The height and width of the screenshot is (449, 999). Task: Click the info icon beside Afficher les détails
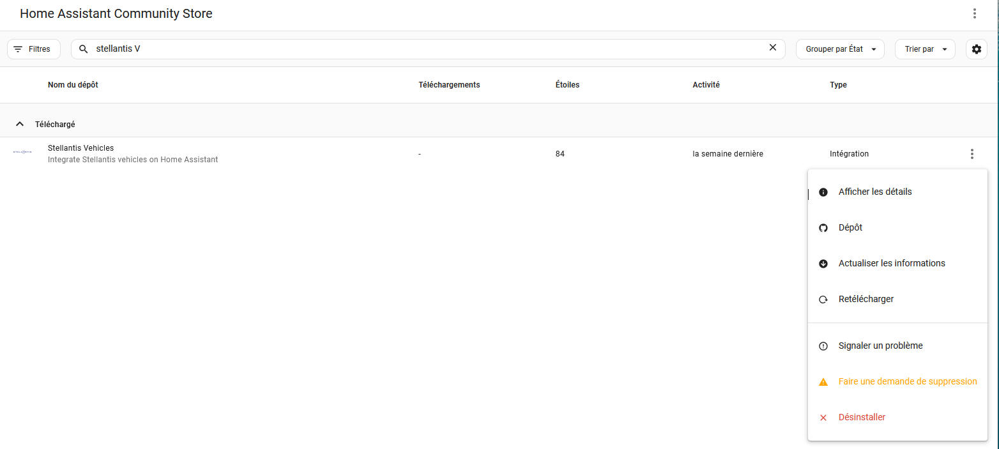(823, 192)
